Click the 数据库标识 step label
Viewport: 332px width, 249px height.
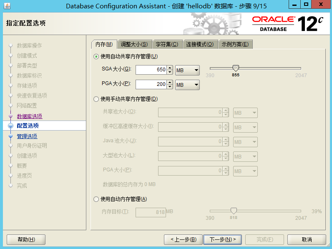(29, 75)
